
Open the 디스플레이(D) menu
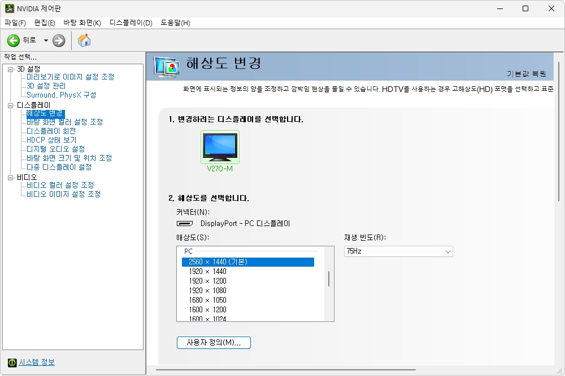pyautogui.click(x=131, y=23)
